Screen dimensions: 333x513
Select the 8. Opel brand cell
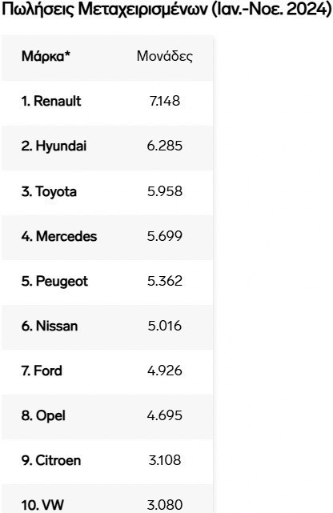click(x=43, y=415)
